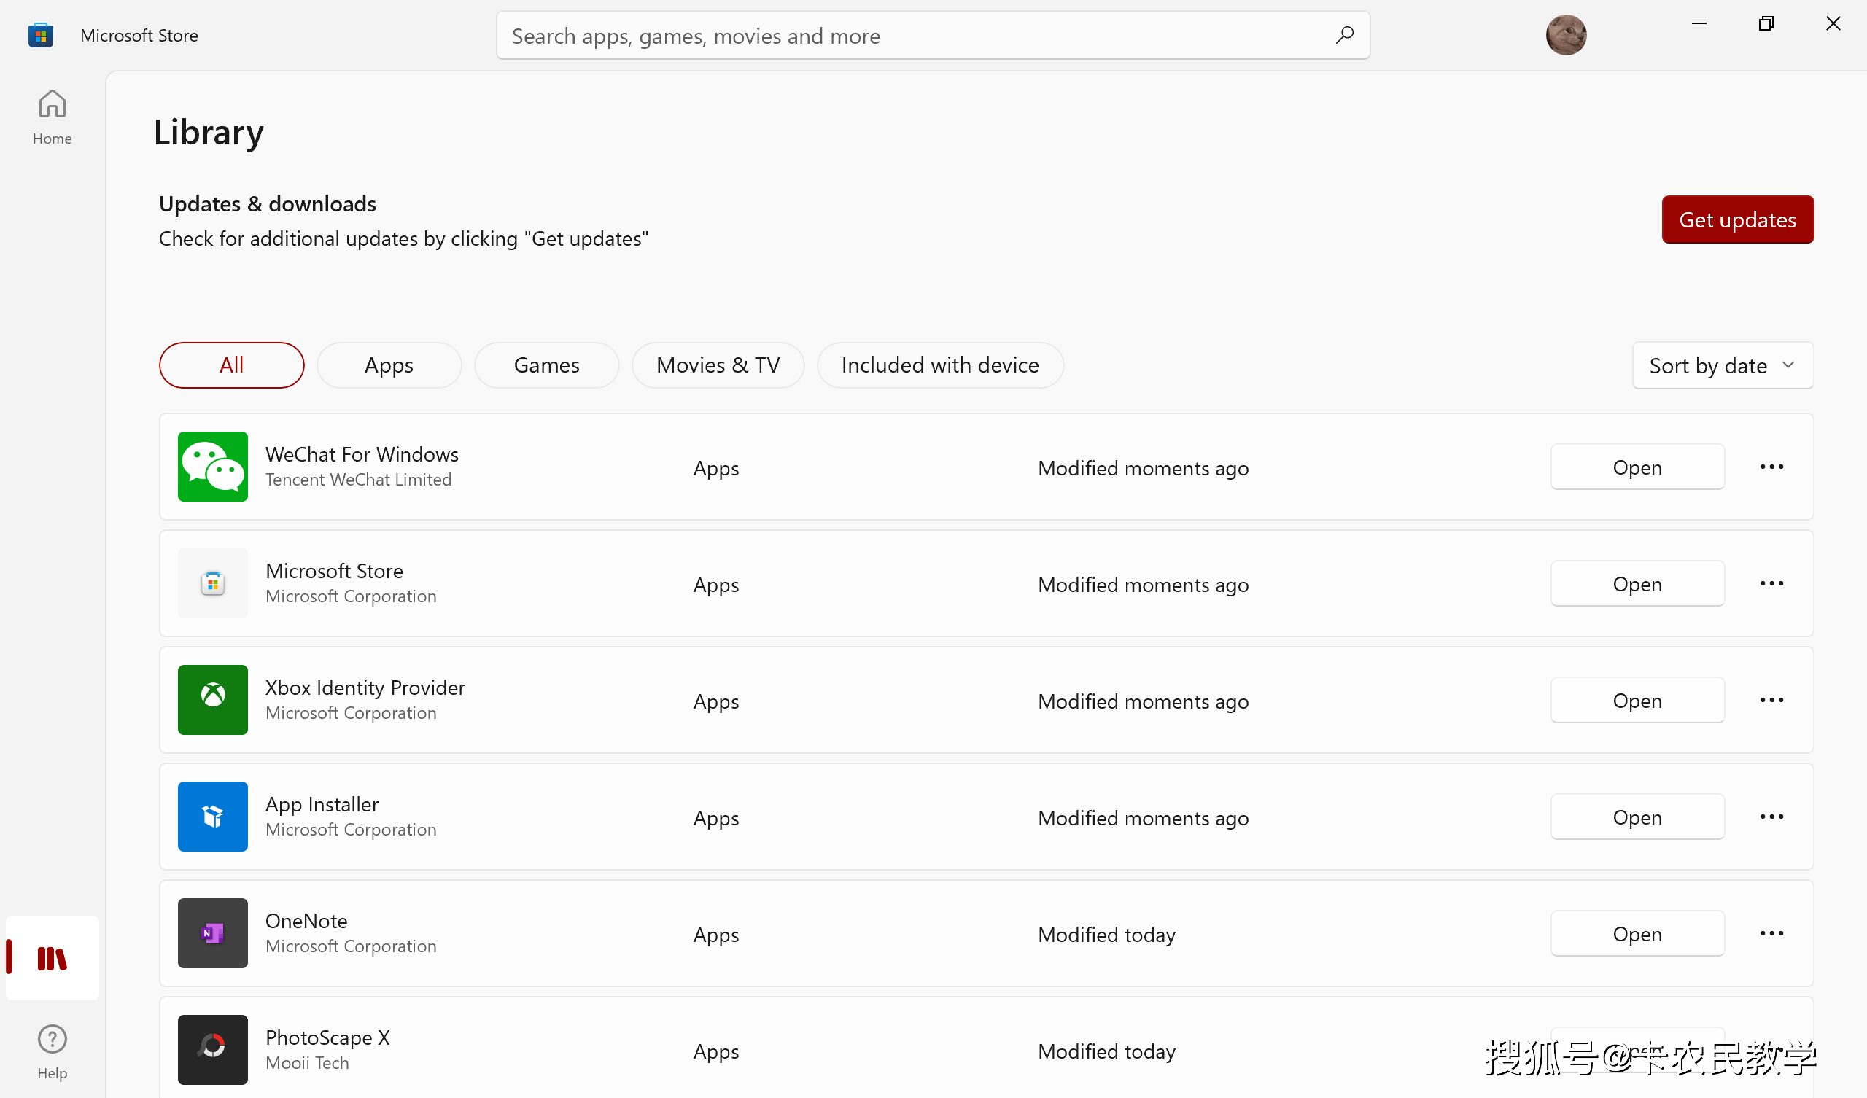
Task: Click Modified today text in OneNote row
Action: [x=1106, y=935]
